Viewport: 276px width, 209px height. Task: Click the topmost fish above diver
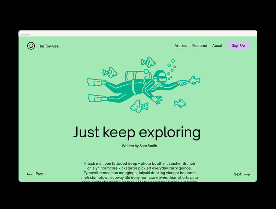point(148,62)
